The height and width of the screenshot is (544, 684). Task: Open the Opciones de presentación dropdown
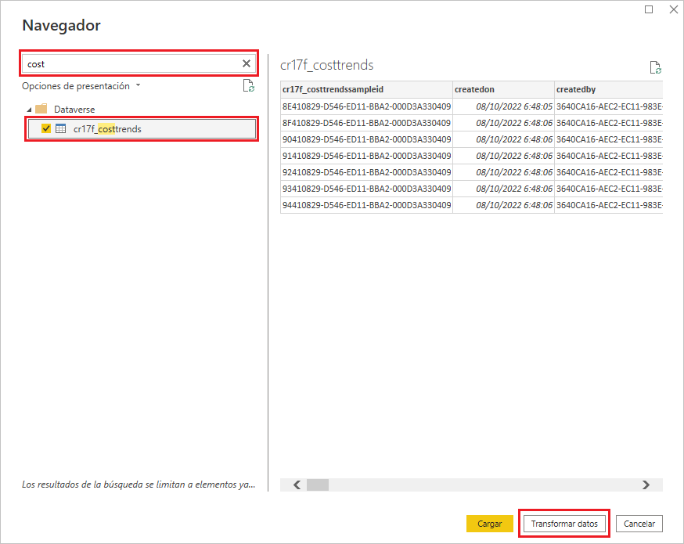(81, 86)
